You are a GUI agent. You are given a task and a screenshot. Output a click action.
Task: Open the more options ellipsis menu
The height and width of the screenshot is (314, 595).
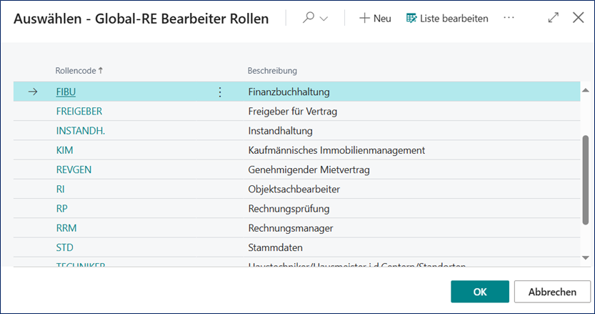509,18
